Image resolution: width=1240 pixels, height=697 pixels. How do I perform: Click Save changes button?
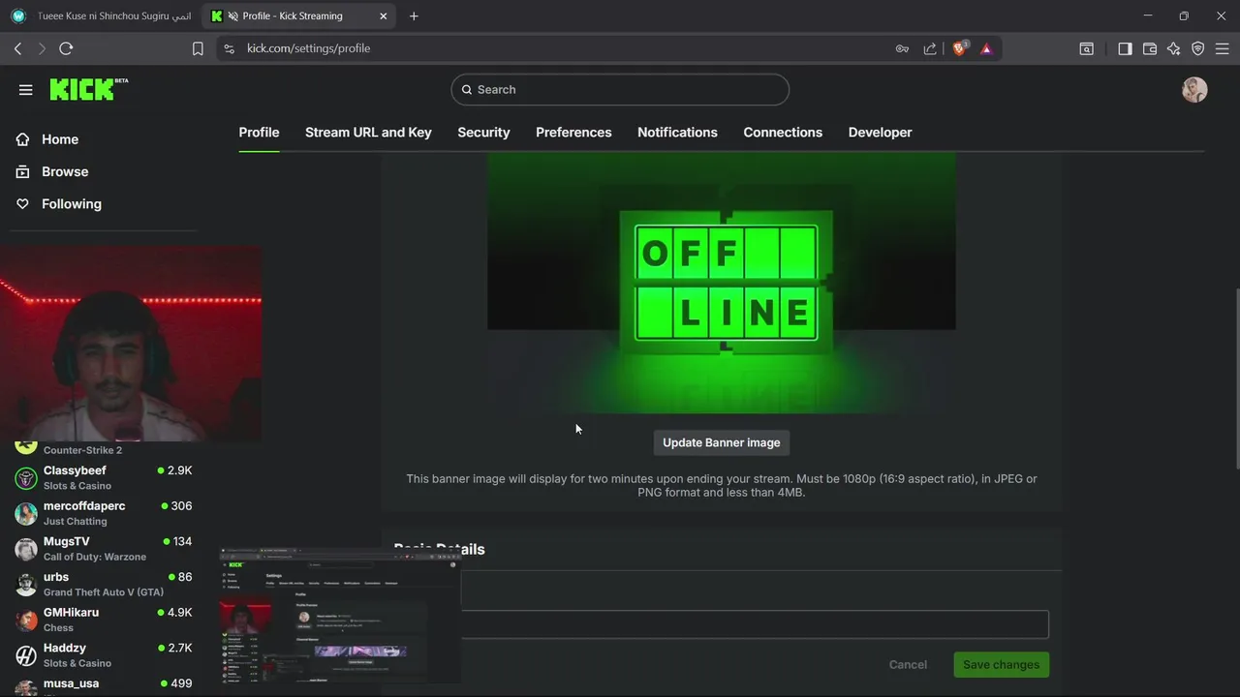(x=1001, y=665)
